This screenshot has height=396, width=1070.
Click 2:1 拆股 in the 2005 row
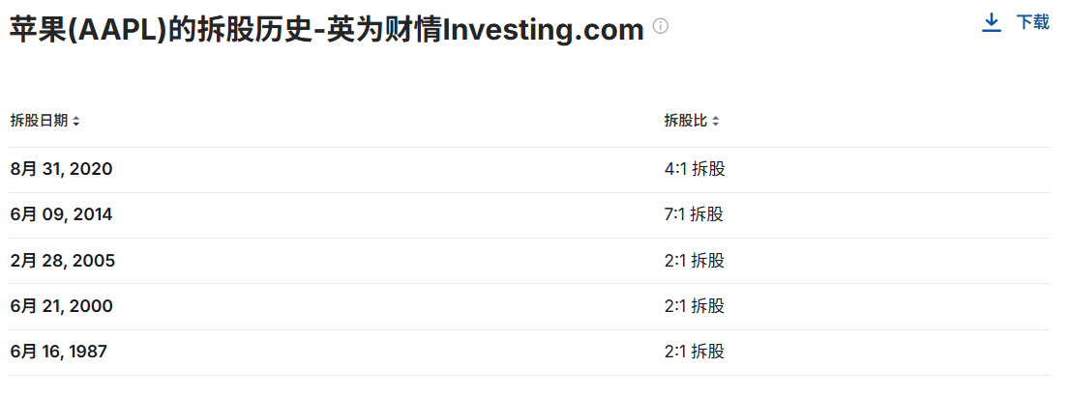click(695, 261)
